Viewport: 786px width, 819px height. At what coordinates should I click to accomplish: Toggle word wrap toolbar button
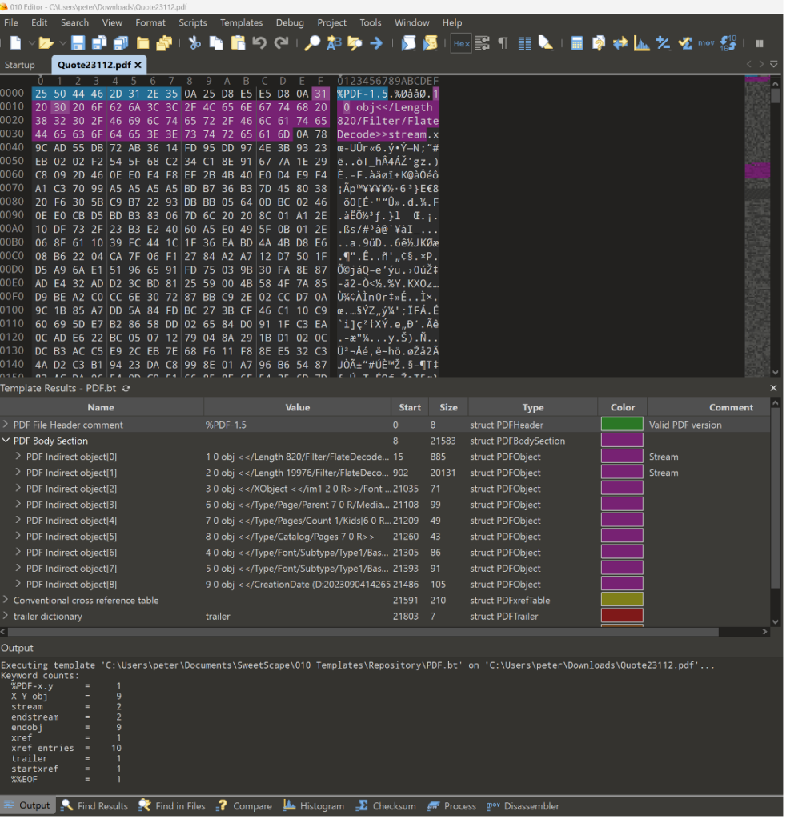pos(483,43)
